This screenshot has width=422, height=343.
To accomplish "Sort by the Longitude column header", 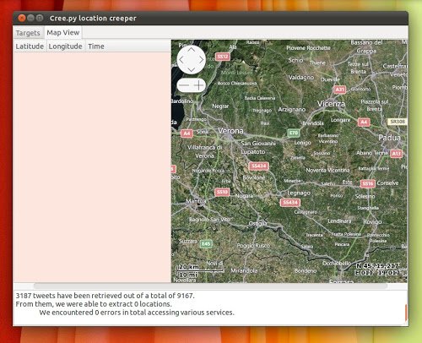I will (x=65, y=46).
